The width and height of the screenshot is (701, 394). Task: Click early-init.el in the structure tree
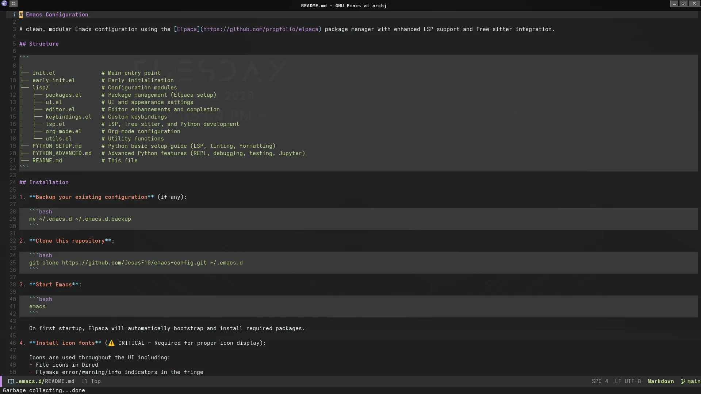tap(54, 80)
